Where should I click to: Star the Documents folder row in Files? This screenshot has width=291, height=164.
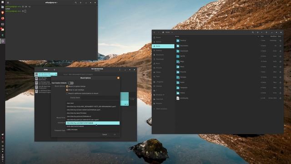pos(280,46)
